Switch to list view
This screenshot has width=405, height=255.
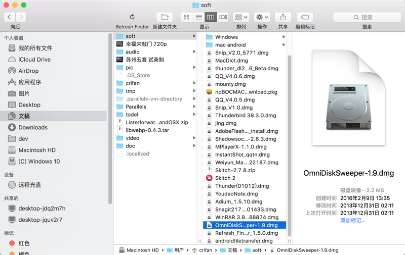pyautogui.click(x=198, y=17)
